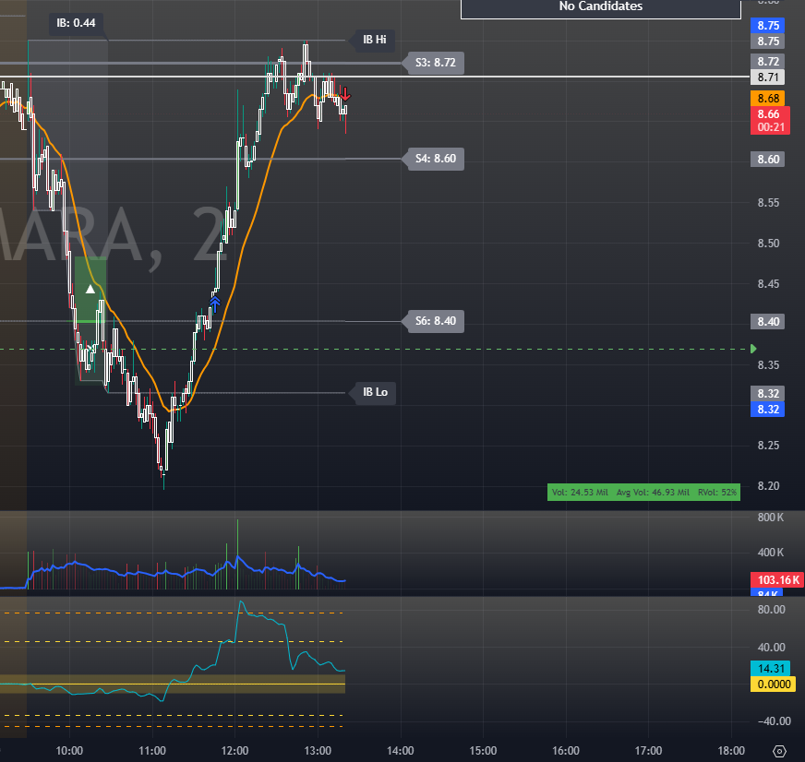
Task: Click the cyan 14.31 indicator value tag
Action: (x=770, y=669)
